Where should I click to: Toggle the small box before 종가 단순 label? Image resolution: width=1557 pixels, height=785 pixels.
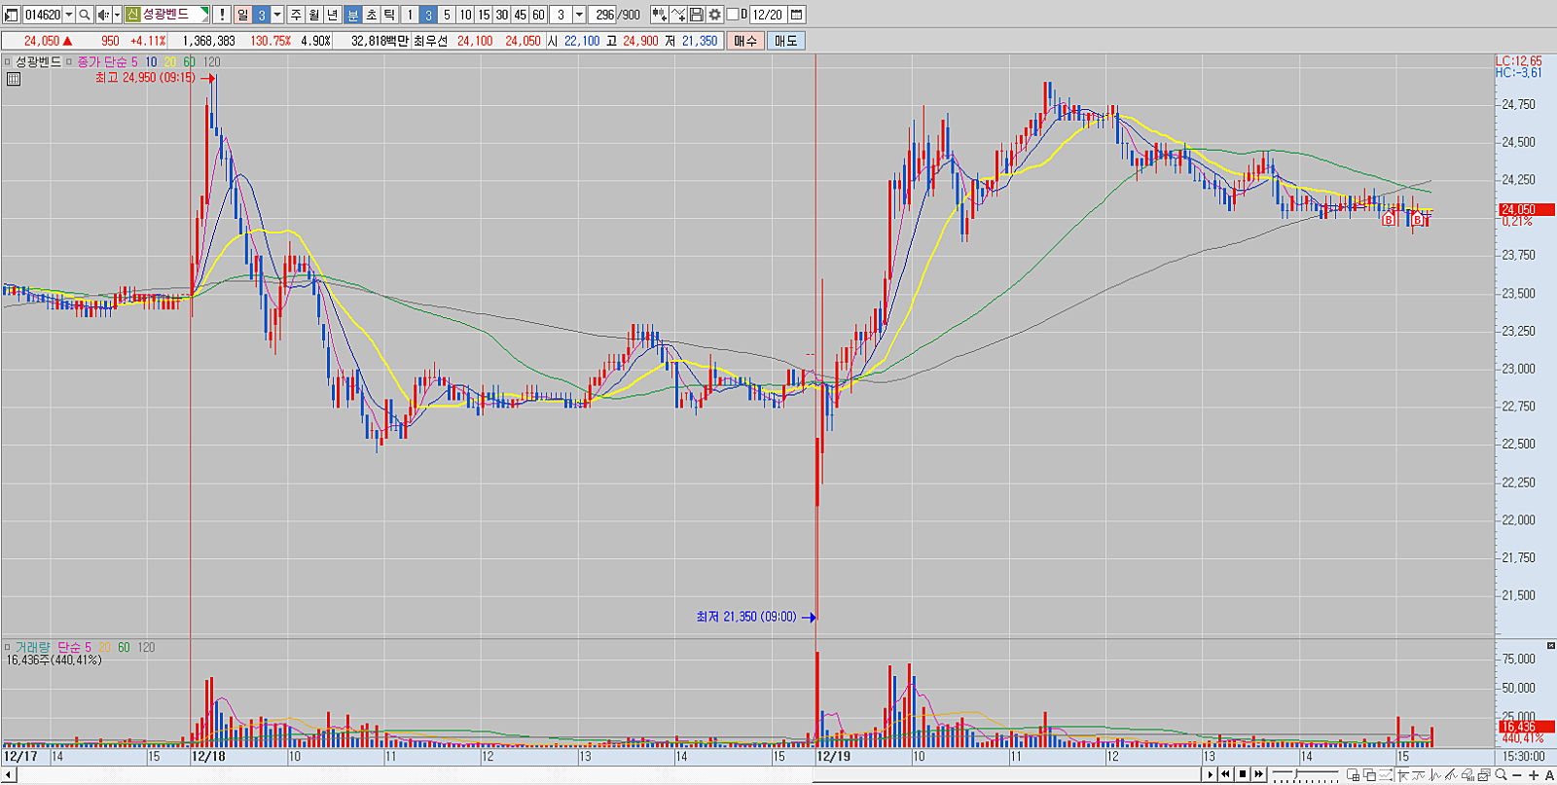(x=70, y=61)
